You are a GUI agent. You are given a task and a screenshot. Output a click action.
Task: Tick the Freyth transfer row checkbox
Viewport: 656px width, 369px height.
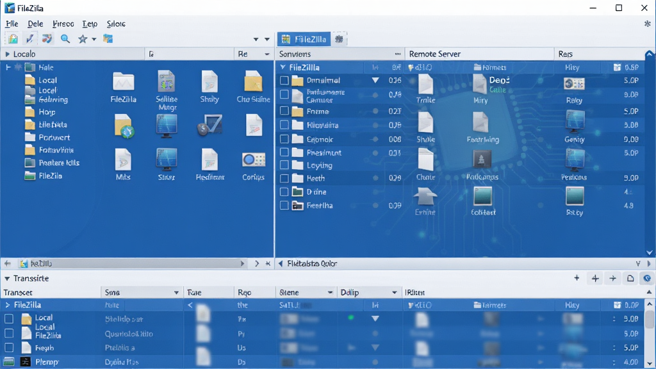click(9, 348)
